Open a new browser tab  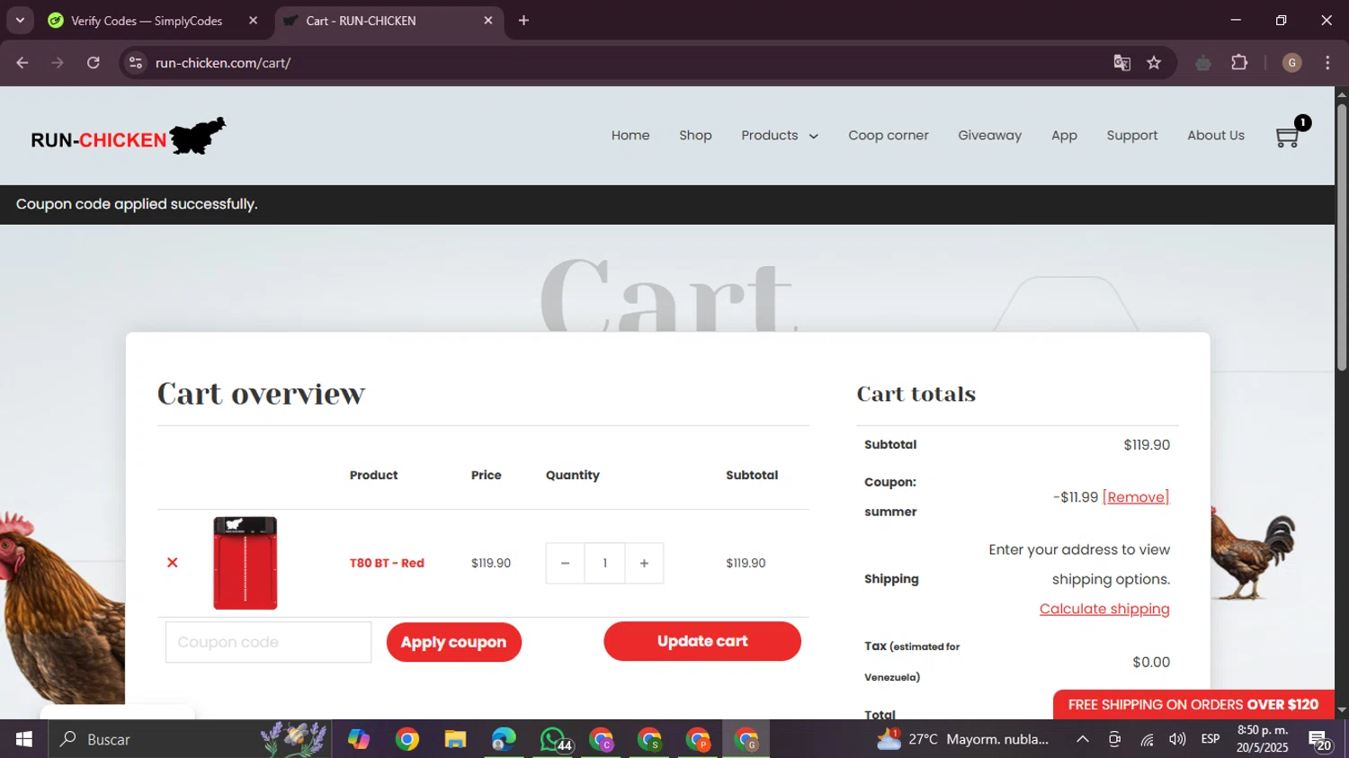click(523, 21)
